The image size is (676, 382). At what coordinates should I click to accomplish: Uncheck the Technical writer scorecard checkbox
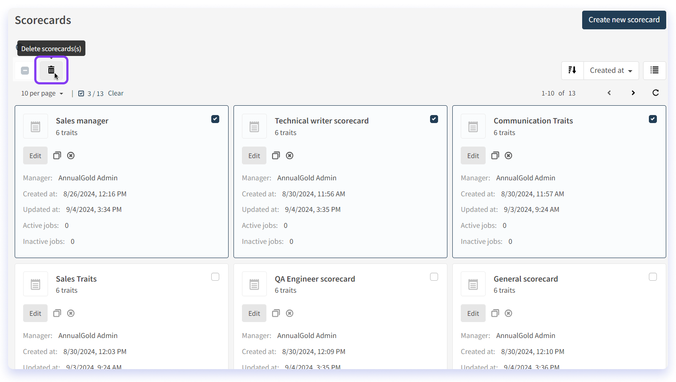click(x=434, y=119)
